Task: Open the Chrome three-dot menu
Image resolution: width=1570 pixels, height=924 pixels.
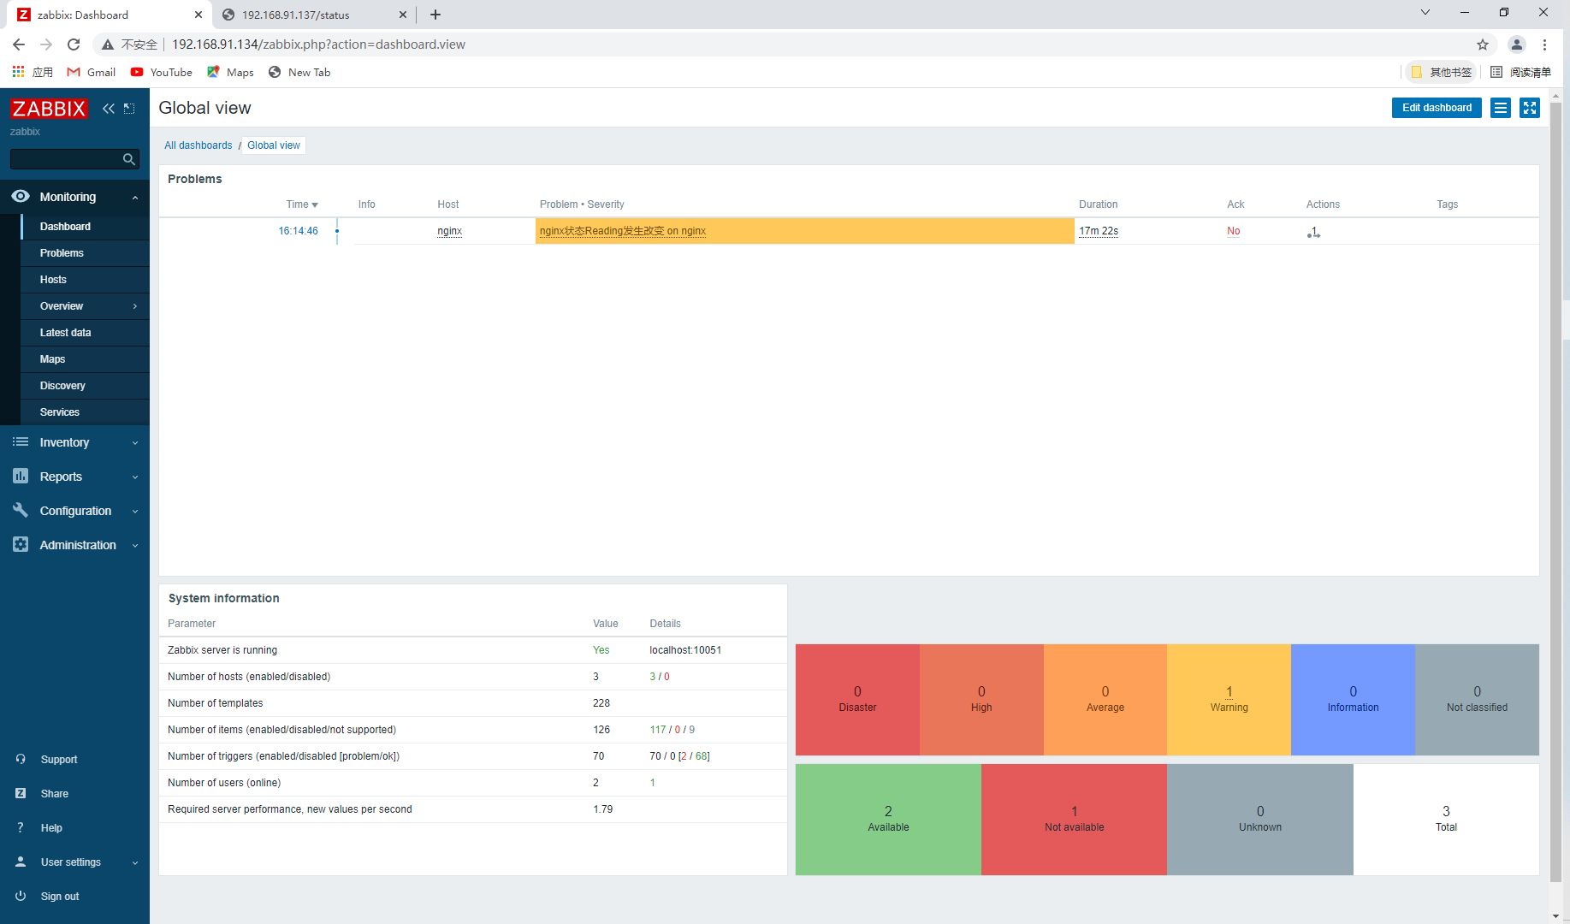Action: pos(1544,44)
